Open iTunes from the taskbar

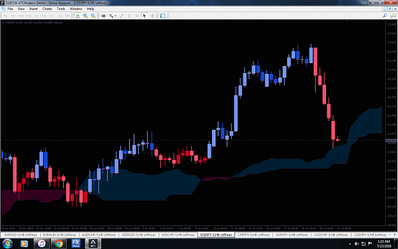(x=41, y=244)
